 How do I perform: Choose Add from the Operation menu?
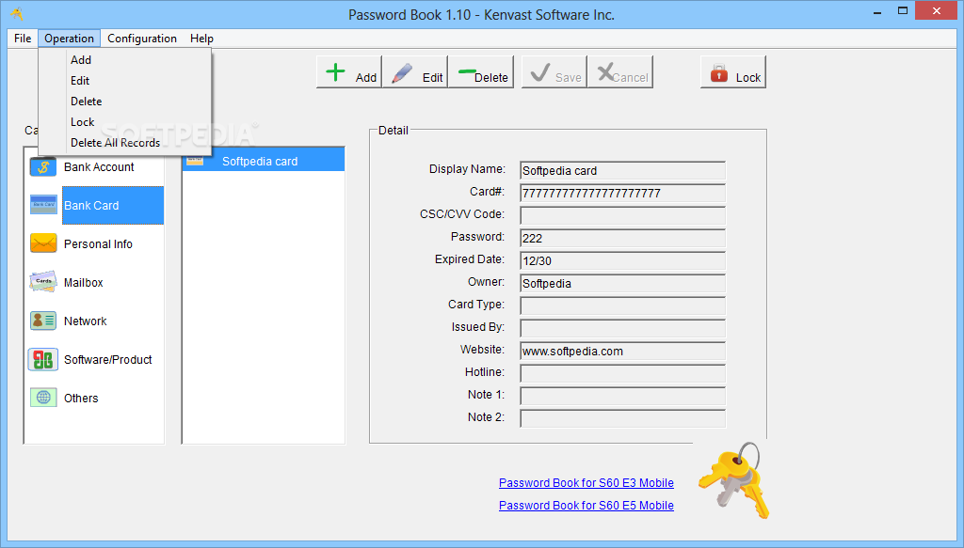tap(125, 59)
